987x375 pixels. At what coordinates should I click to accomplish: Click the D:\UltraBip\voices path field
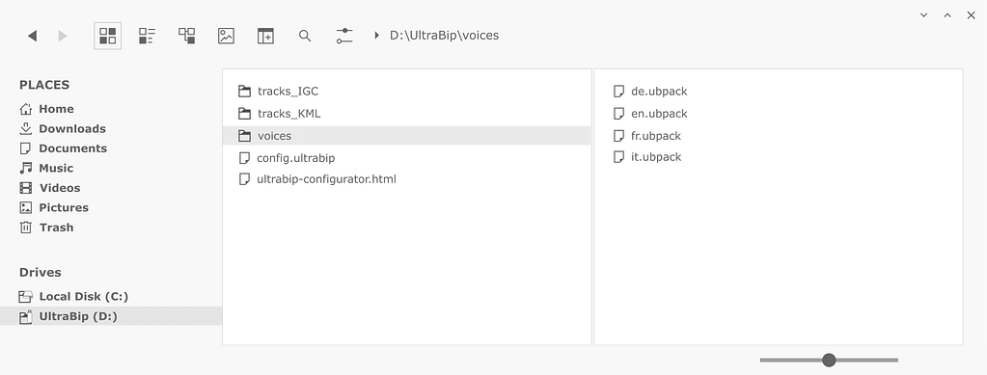(x=445, y=36)
